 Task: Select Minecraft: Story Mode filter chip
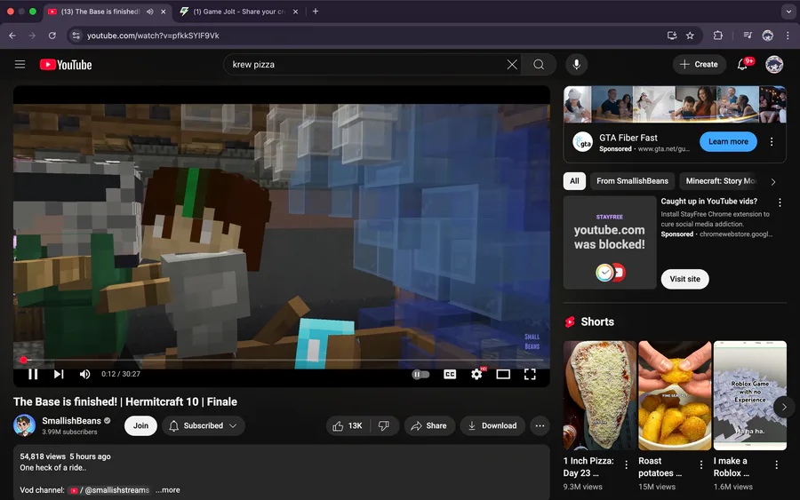(x=720, y=181)
